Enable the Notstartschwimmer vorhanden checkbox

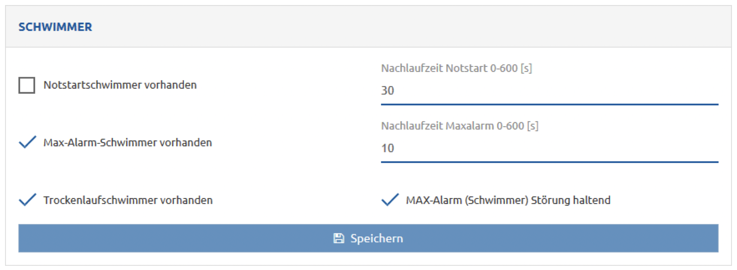27,85
